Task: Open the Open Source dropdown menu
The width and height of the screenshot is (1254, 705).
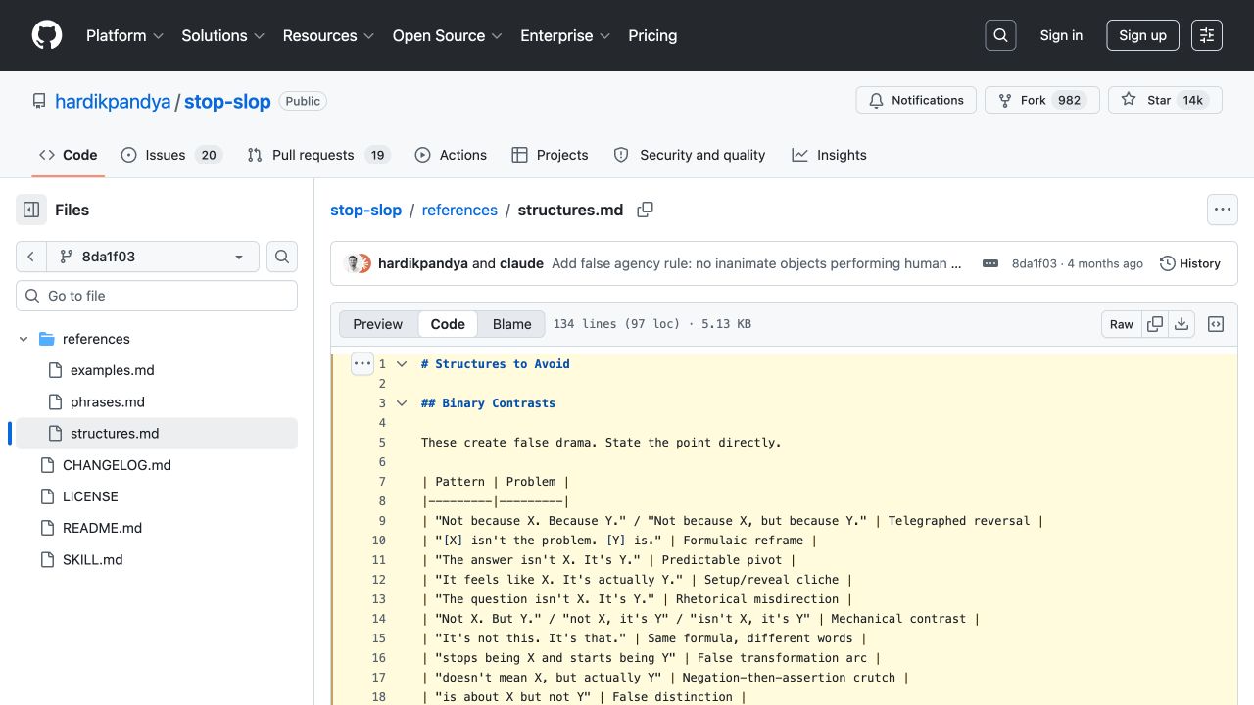Action: pyautogui.click(x=447, y=35)
